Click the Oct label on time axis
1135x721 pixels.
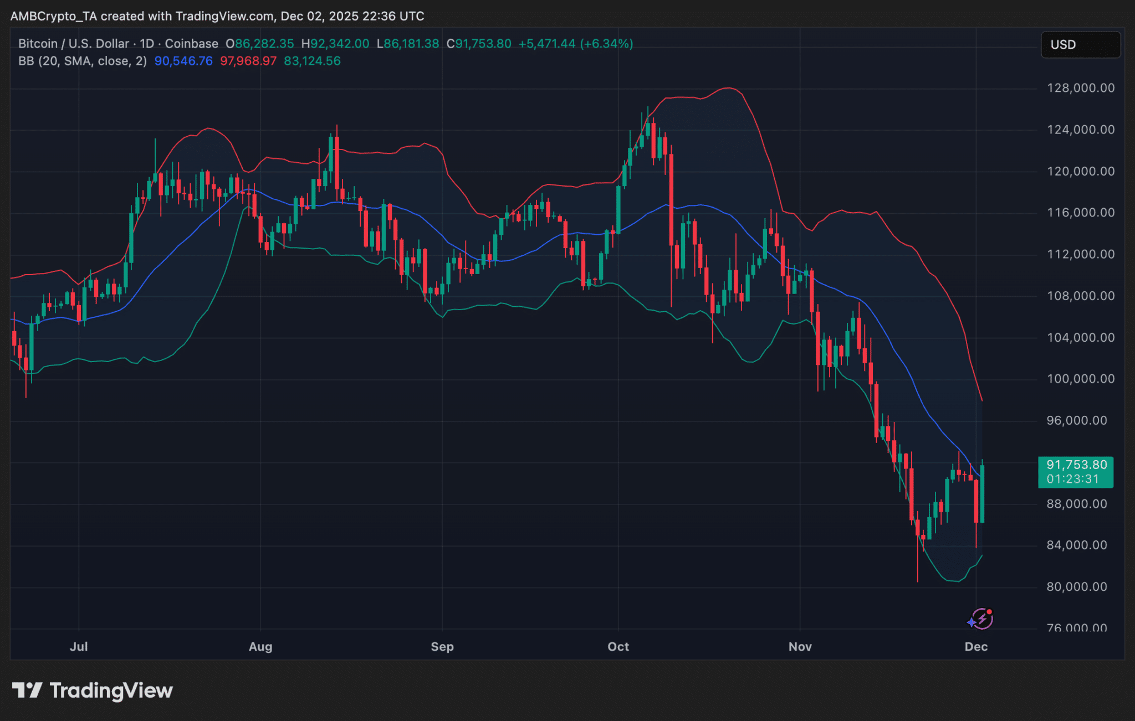pyautogui.click(x=618, y=646)
